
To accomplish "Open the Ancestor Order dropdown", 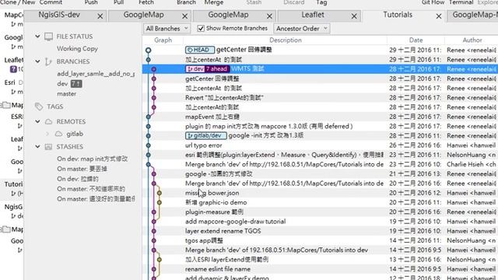I will [x=302, y=29].
